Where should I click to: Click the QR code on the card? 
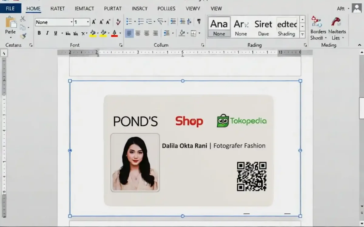252,176
